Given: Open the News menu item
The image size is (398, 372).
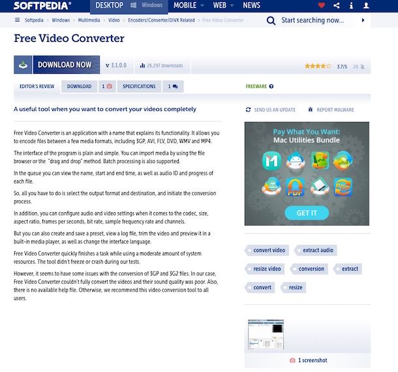Looking at the screenshot, I should pyautogui.click(x=252, y=5).
